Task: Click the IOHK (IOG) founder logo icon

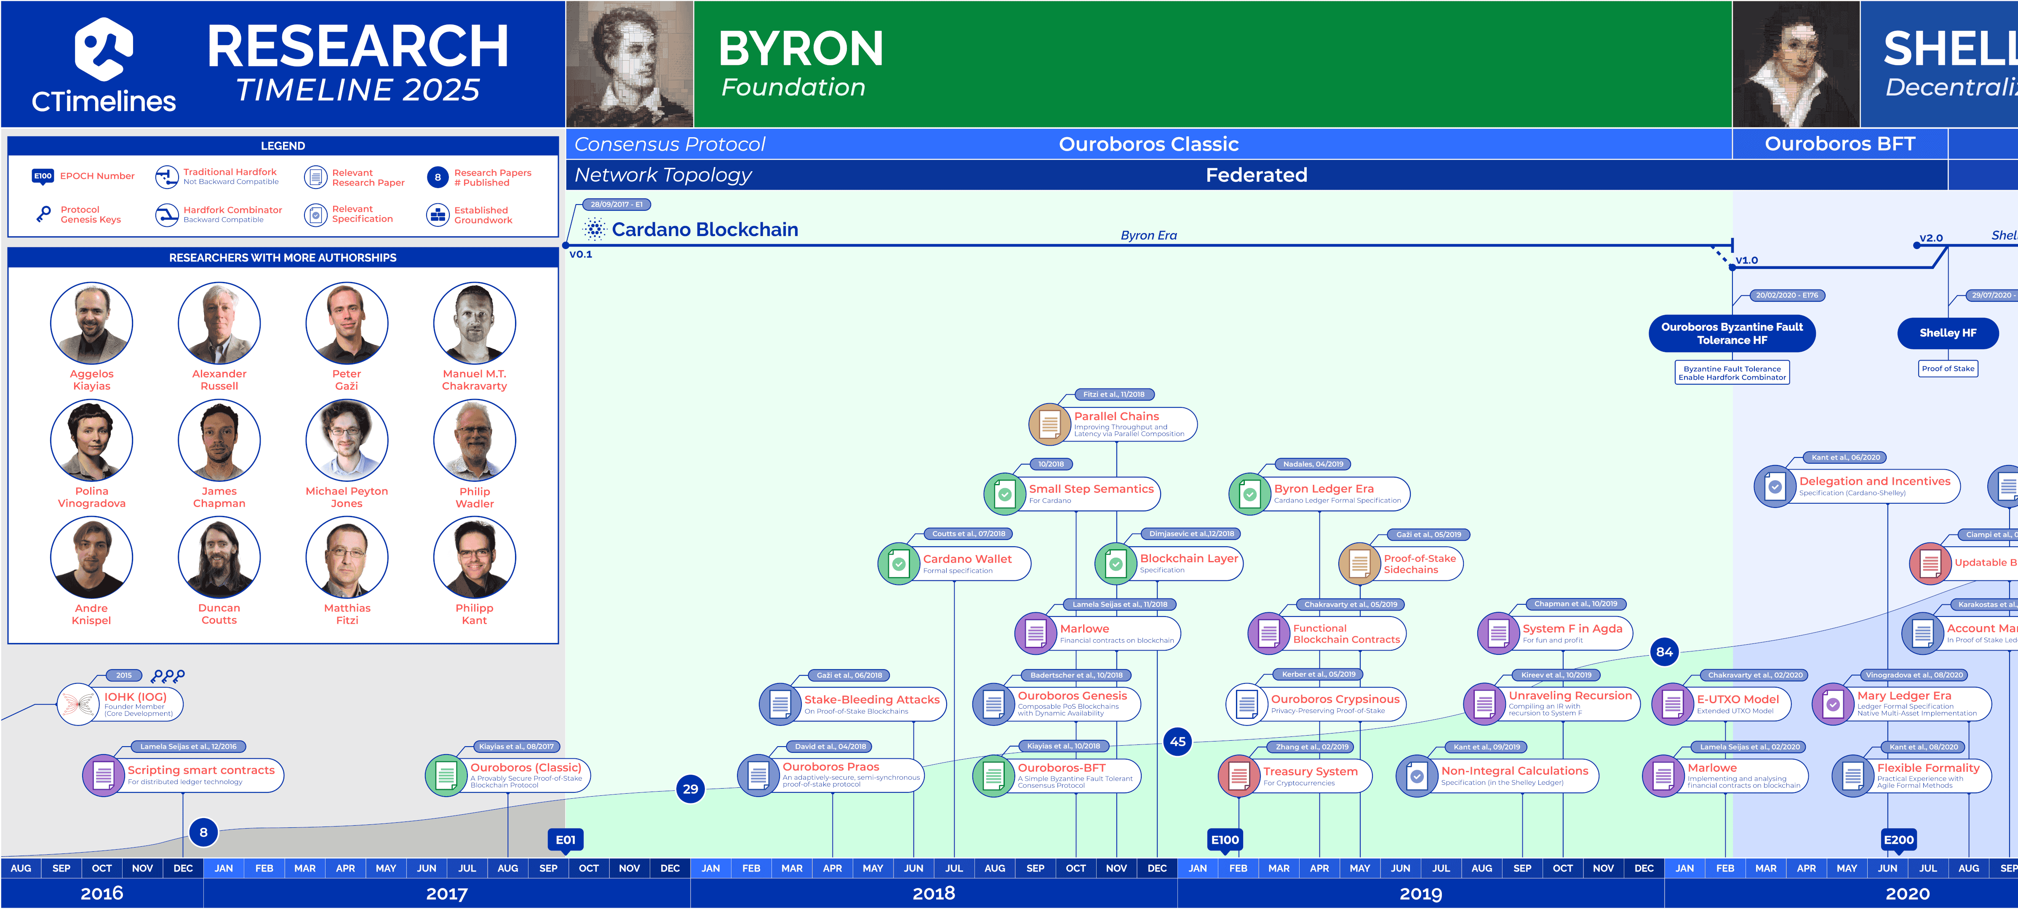Action: (77, 704)
